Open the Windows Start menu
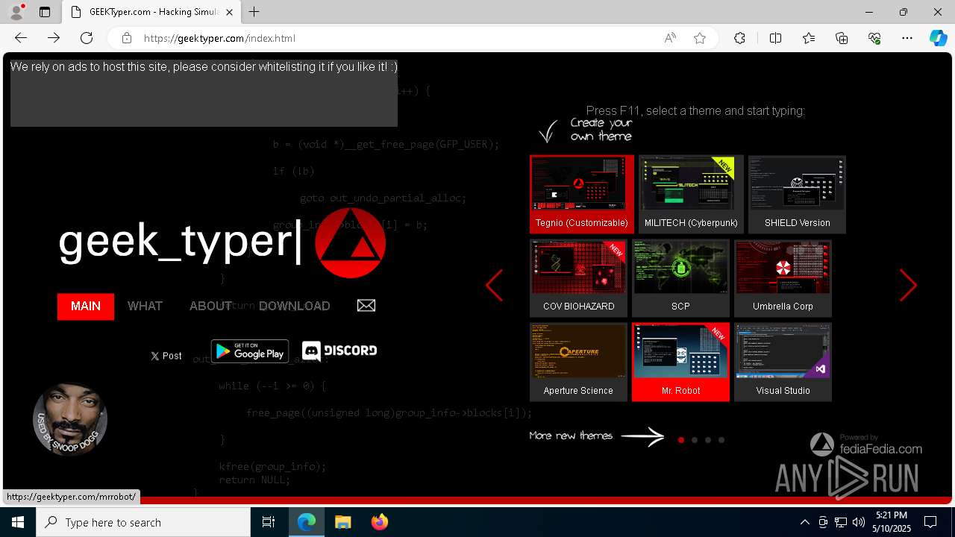 coord(18,522)
